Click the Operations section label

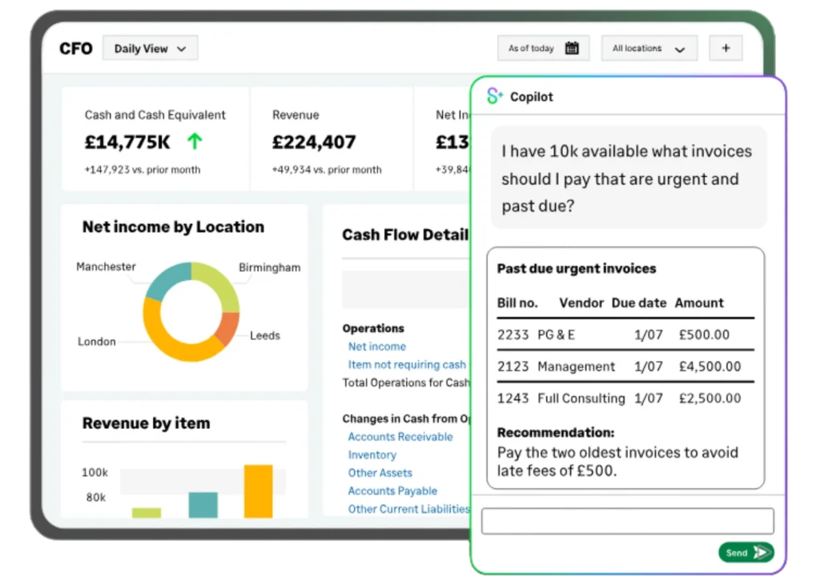pos(373,328)
